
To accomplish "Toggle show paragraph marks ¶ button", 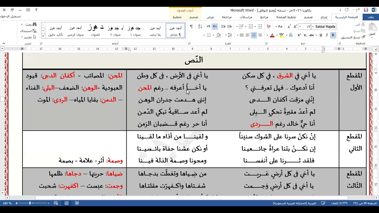I will tap(191, 27).
